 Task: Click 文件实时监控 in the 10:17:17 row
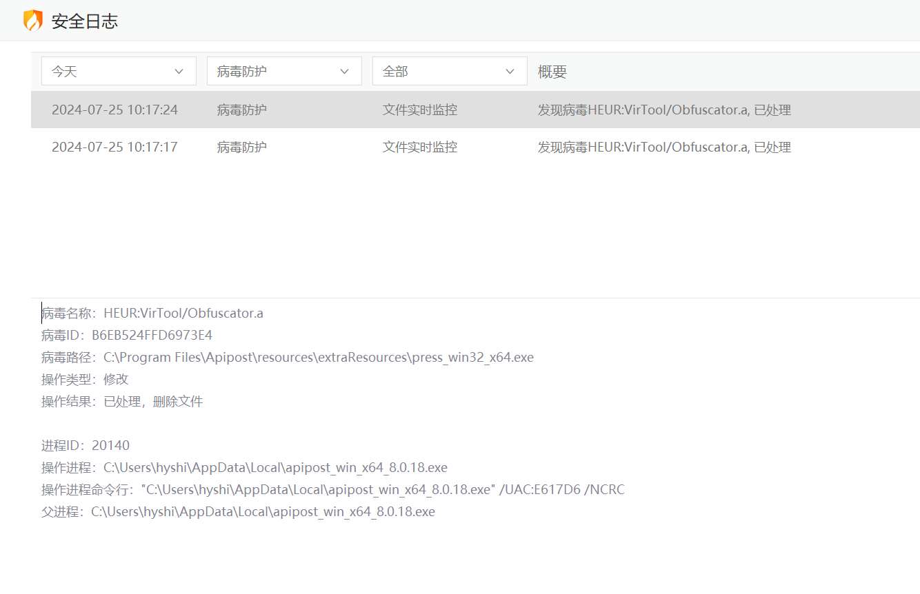tap(420, 147)
